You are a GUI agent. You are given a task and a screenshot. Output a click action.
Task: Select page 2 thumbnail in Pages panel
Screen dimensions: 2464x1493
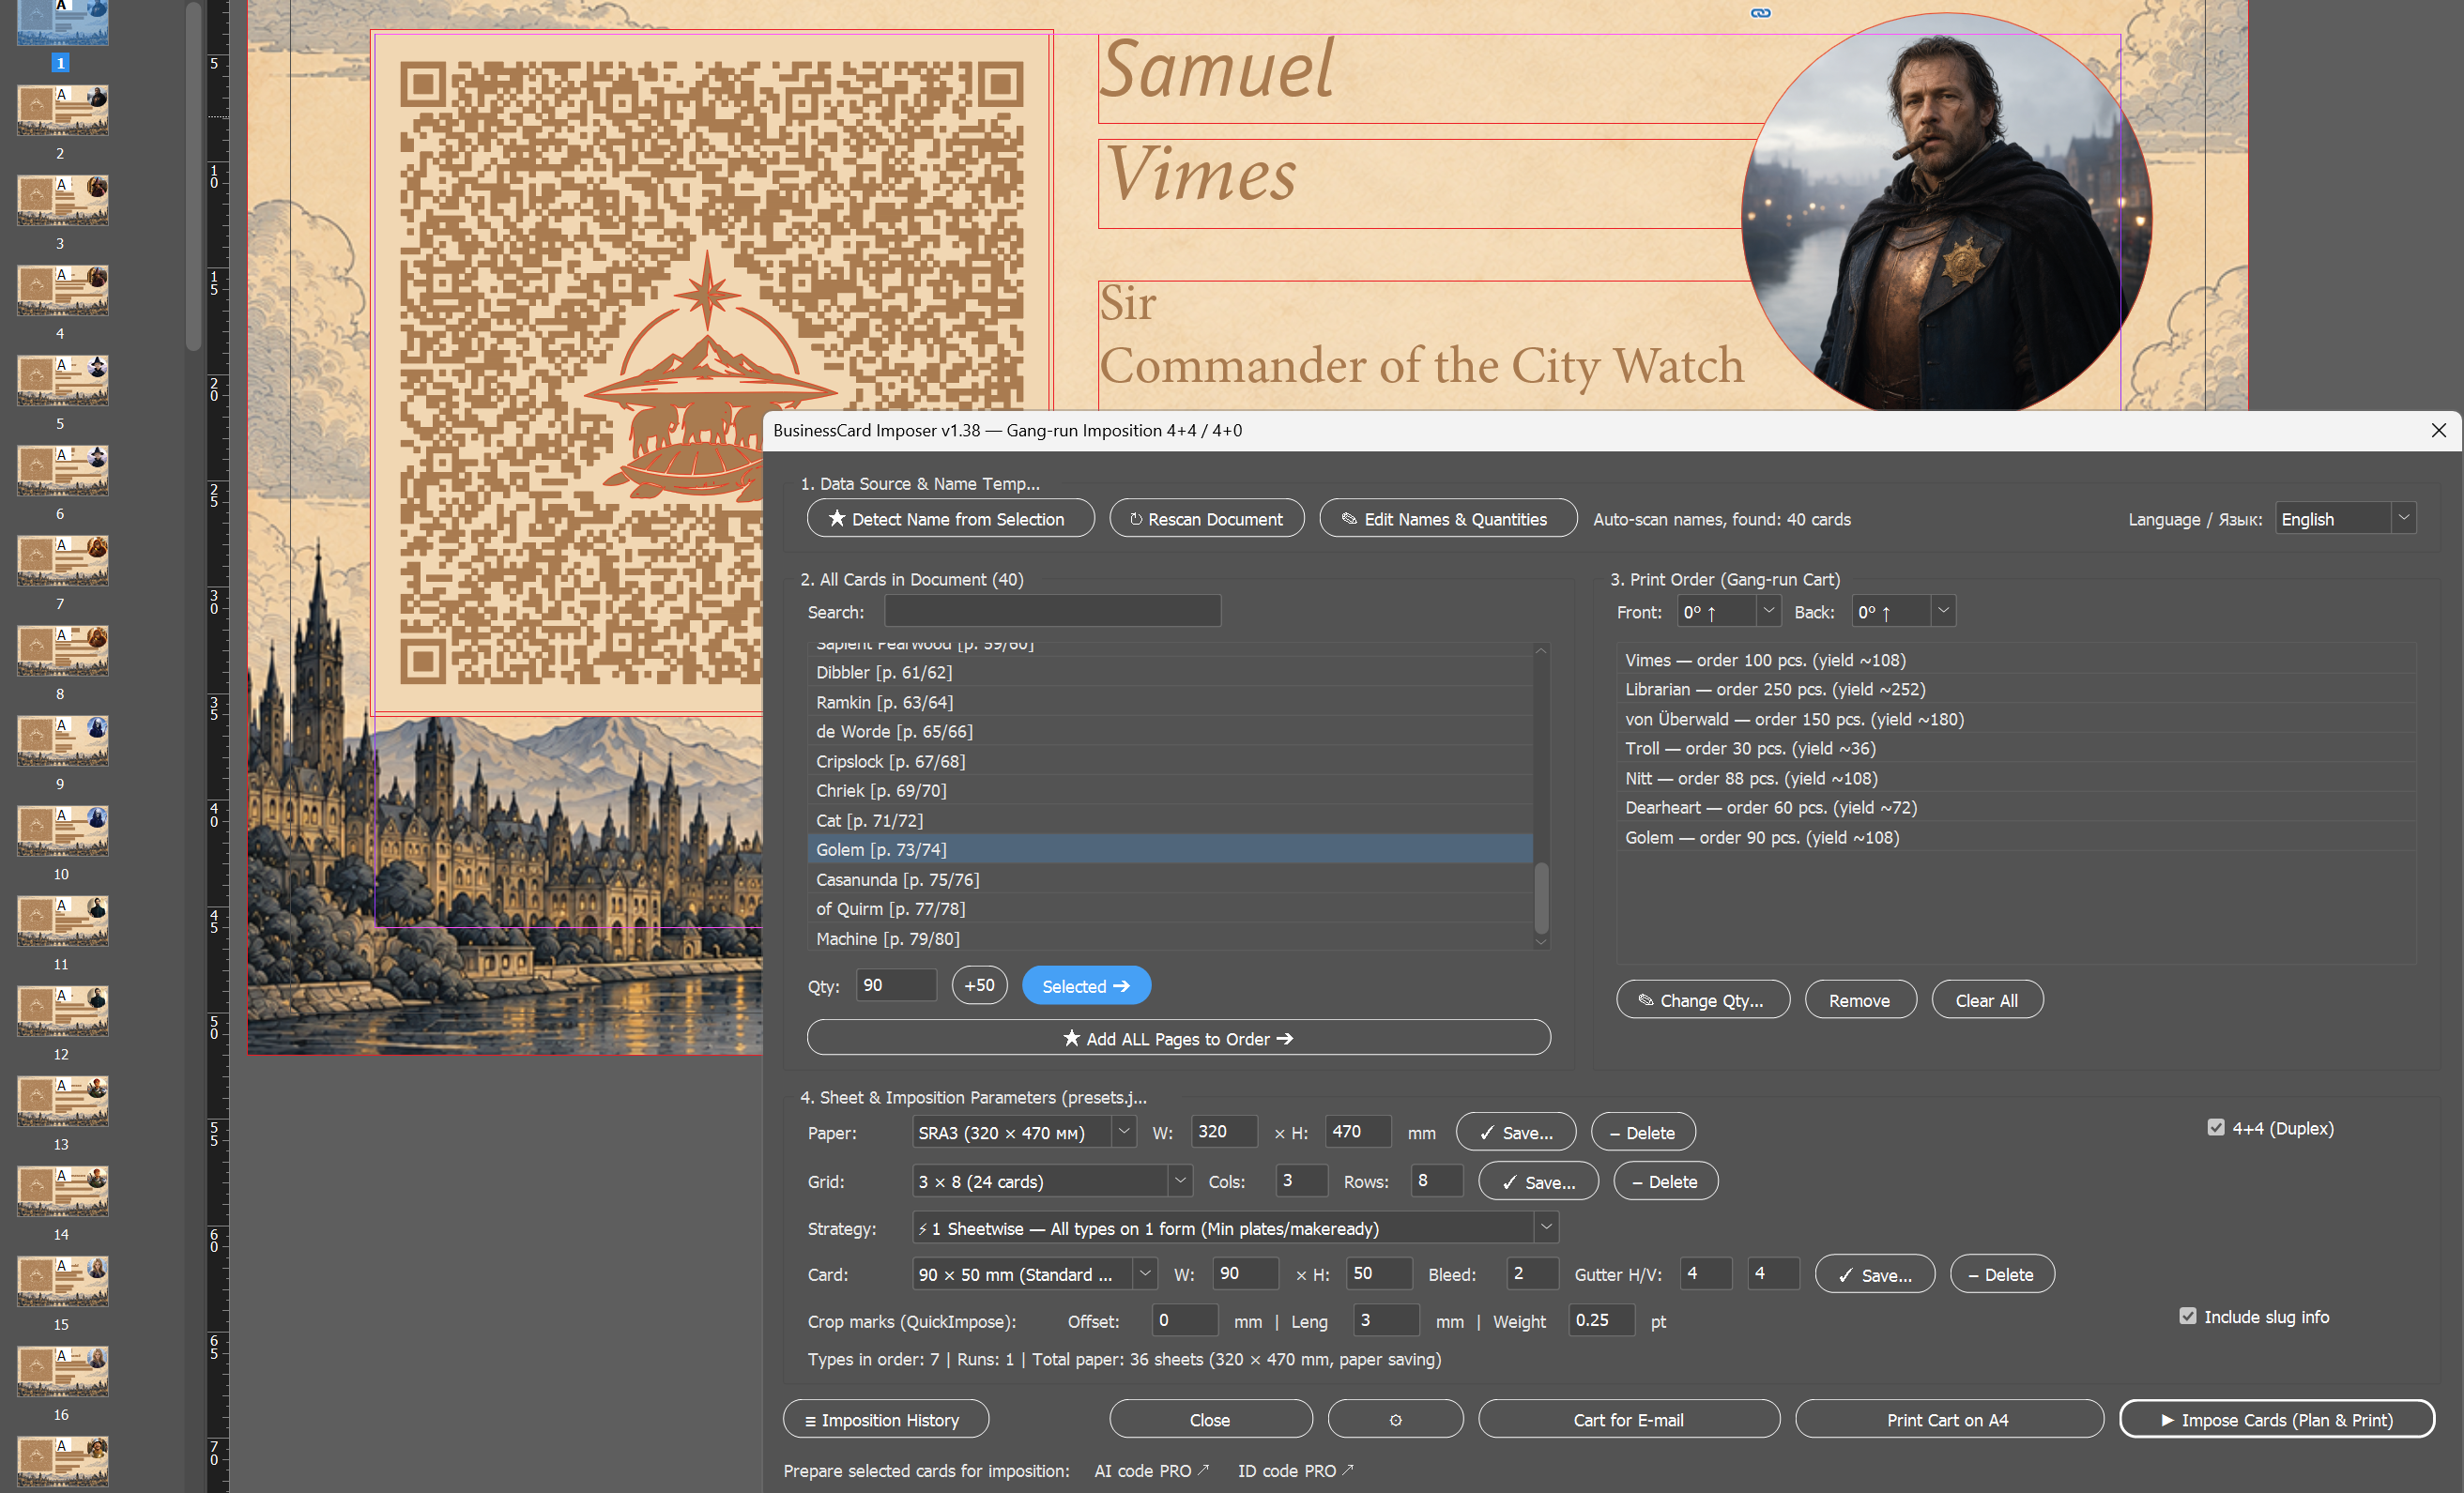coord(62,110)
